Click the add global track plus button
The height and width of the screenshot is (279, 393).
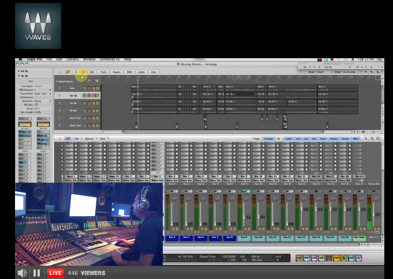pos(89,81)
